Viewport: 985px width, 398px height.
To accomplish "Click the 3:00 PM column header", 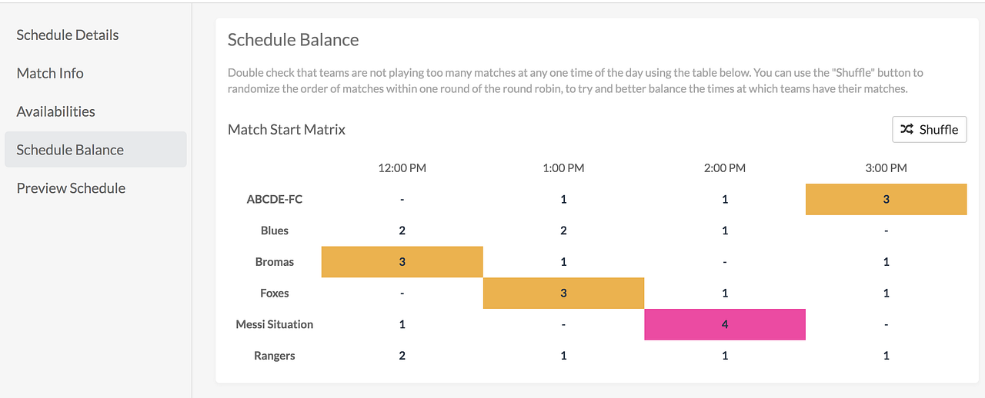I will tap(886, 167).
